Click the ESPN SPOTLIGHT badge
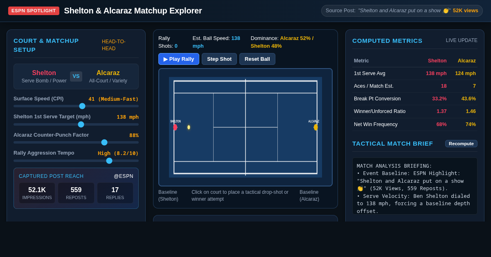 point(34,11)
